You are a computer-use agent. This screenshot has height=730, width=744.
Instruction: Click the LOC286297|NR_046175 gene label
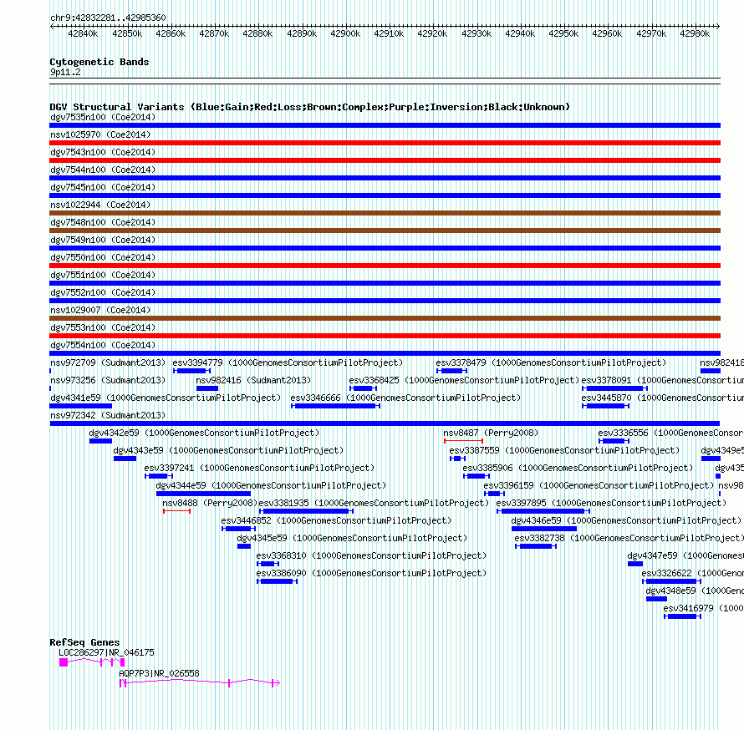(x=106, y=652)
